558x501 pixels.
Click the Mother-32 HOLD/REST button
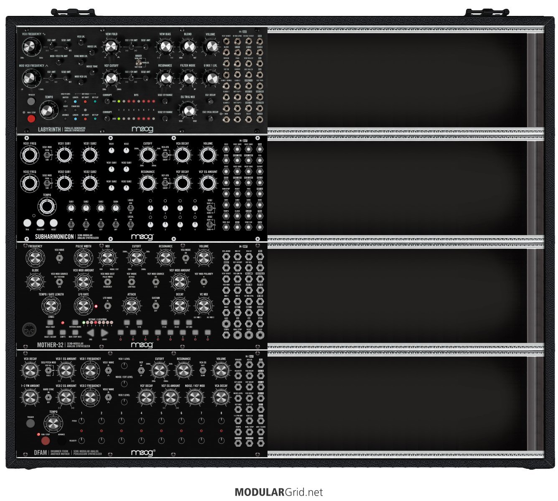click(50, 323)
